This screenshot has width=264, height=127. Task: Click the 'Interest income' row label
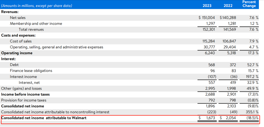point(23,77)
